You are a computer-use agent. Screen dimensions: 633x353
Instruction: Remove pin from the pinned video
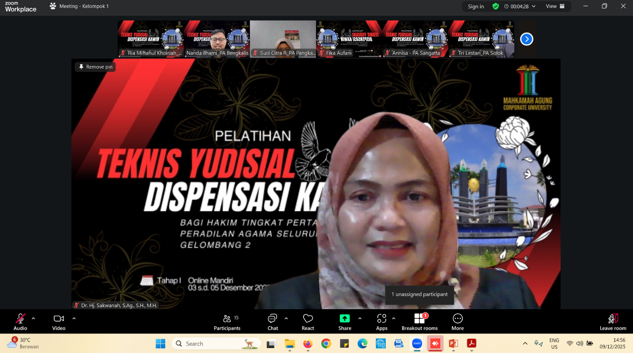pos(95,67)
